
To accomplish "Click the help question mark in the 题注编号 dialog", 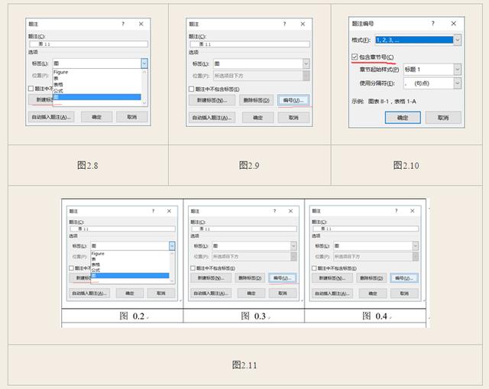I will click(x=433, y=24).
